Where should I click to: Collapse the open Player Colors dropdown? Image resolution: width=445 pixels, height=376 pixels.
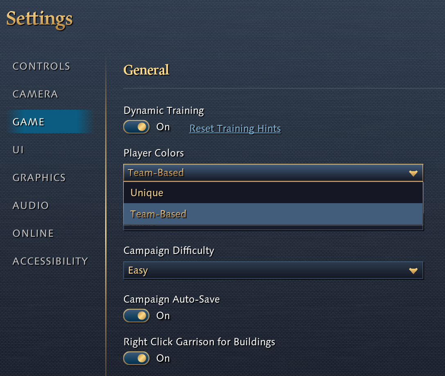click(x=273, y=172)
